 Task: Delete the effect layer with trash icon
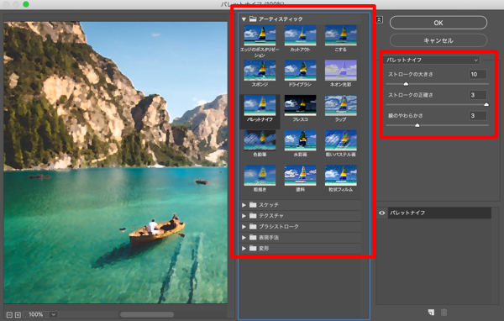click(x=444, y=312)
